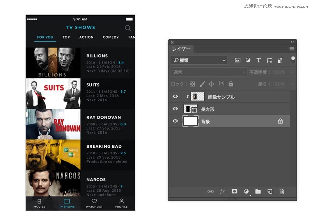Select the 長方形 layer thumbnail

pos(191,109)
